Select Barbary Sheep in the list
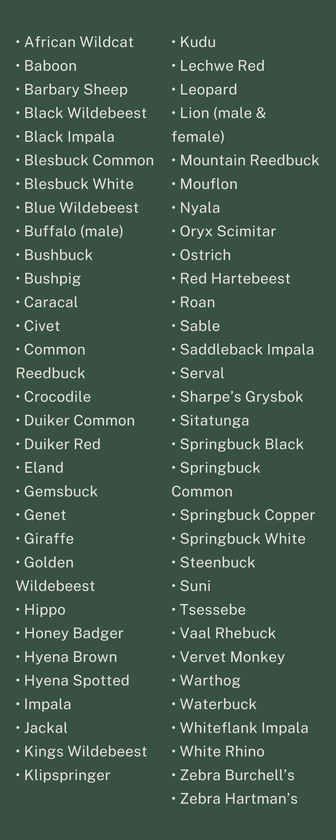Image resolution: width=336 pixels, height=840 pixels. click(76, 89)
